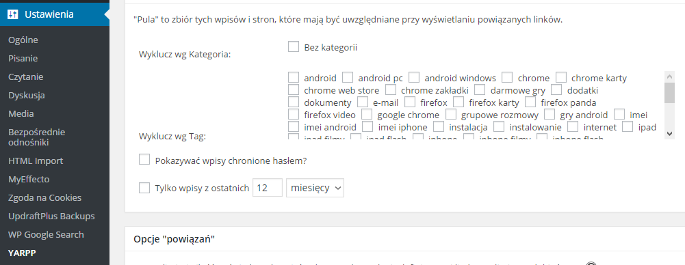Check the android windows tag
The width and height of the screenshot is (685, 265).
(x=414, y=78)
